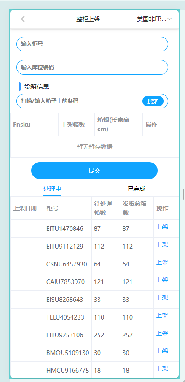
Task: Select the EITU1470846 container number cell
Action: 68,229
